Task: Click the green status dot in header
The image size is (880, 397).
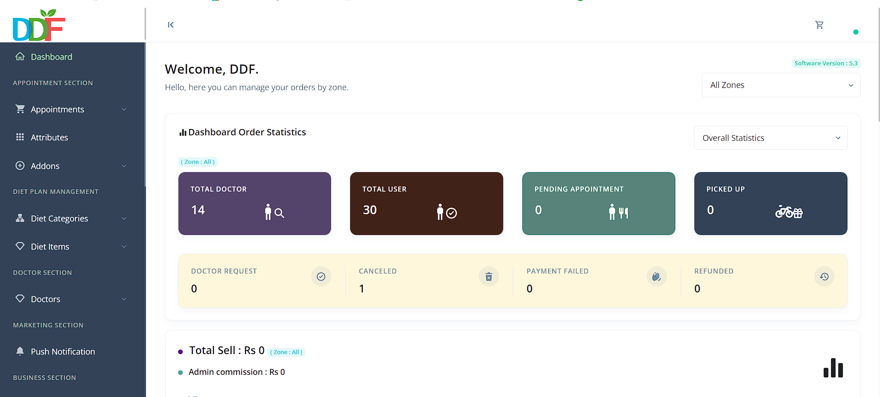Action: (856, 32)
